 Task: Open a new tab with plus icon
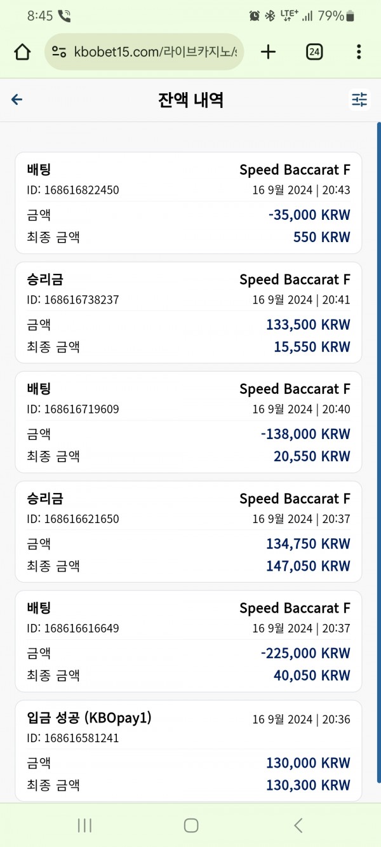269,52
